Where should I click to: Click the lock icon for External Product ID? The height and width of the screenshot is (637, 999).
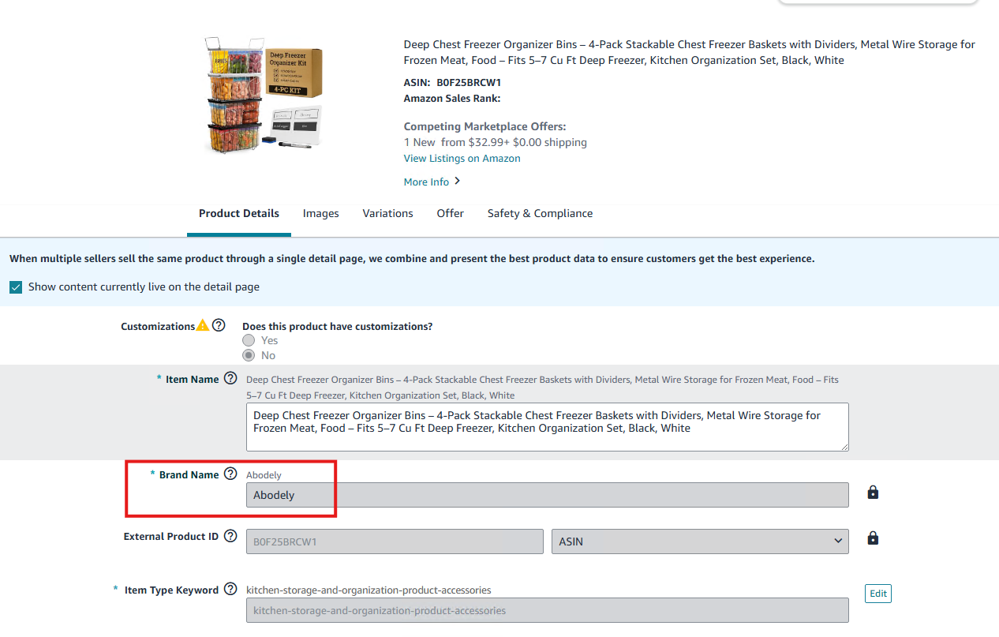[x=873, y=538]
